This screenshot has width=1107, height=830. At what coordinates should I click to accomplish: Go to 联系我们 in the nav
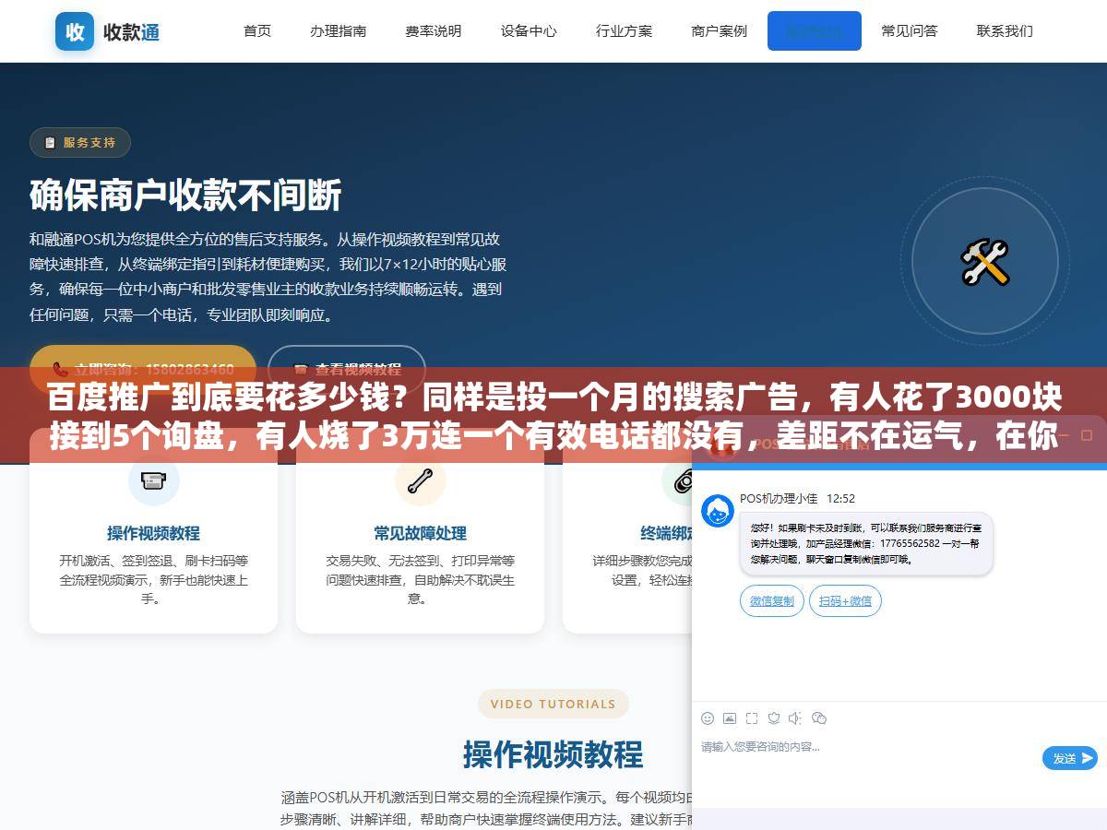(x=1005, y=30)
